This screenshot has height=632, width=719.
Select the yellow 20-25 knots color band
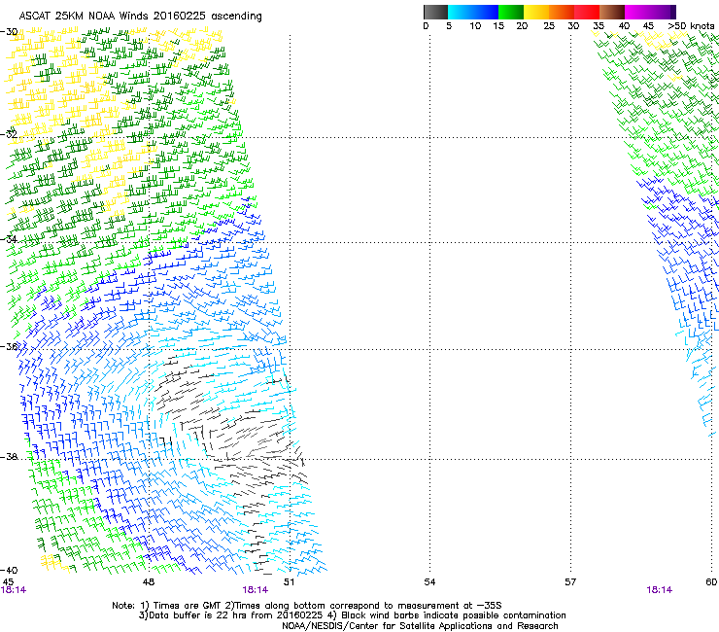point(536,12)
